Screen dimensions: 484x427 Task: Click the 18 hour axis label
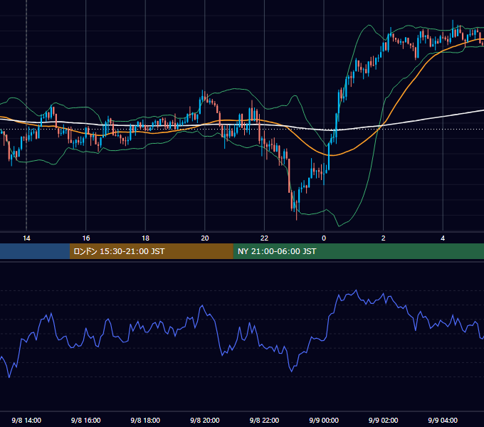point(145,238)
